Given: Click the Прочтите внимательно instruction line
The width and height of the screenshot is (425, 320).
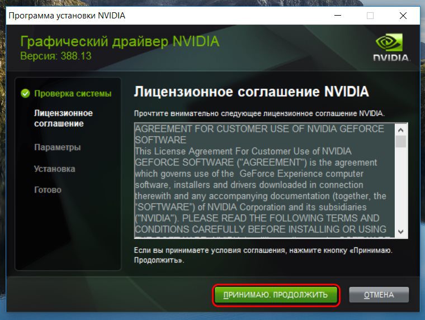Looking at the screenshot, I should (259, 113).
